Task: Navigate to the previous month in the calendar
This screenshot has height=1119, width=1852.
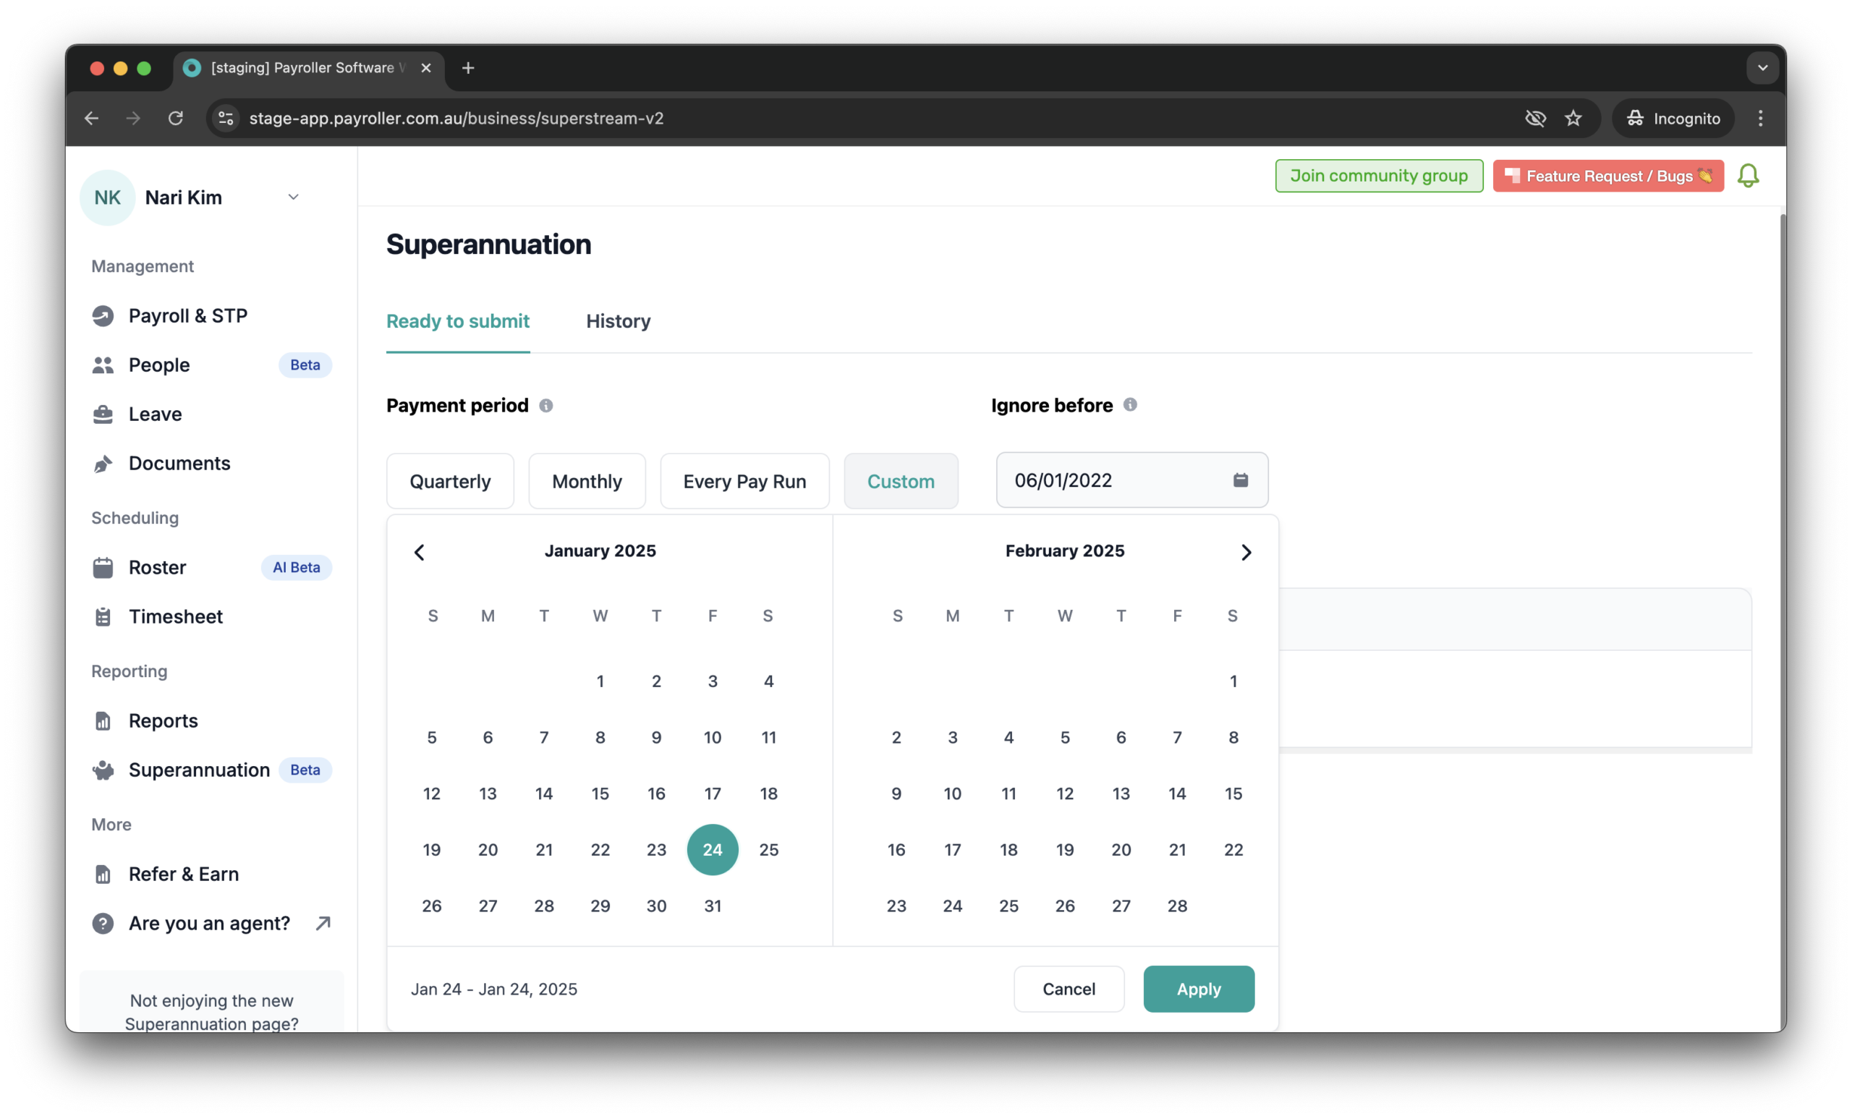Action: (x=420, y=552)
